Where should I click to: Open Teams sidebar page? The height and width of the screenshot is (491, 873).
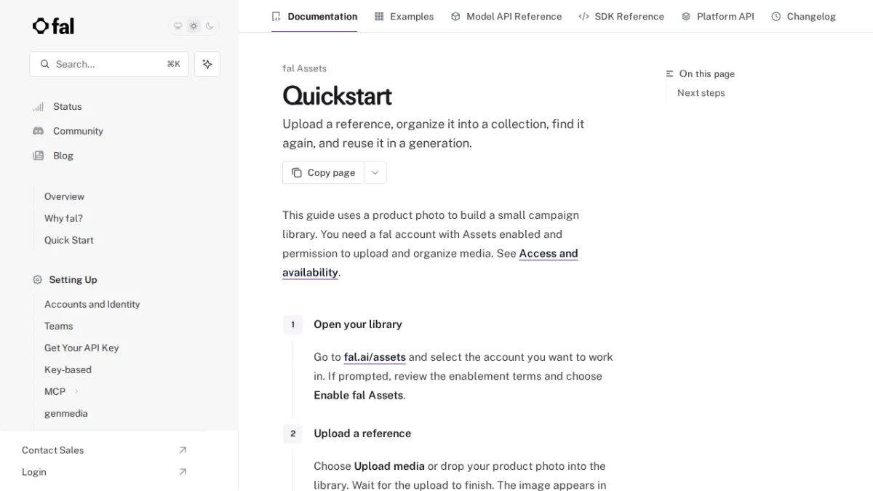58,326
